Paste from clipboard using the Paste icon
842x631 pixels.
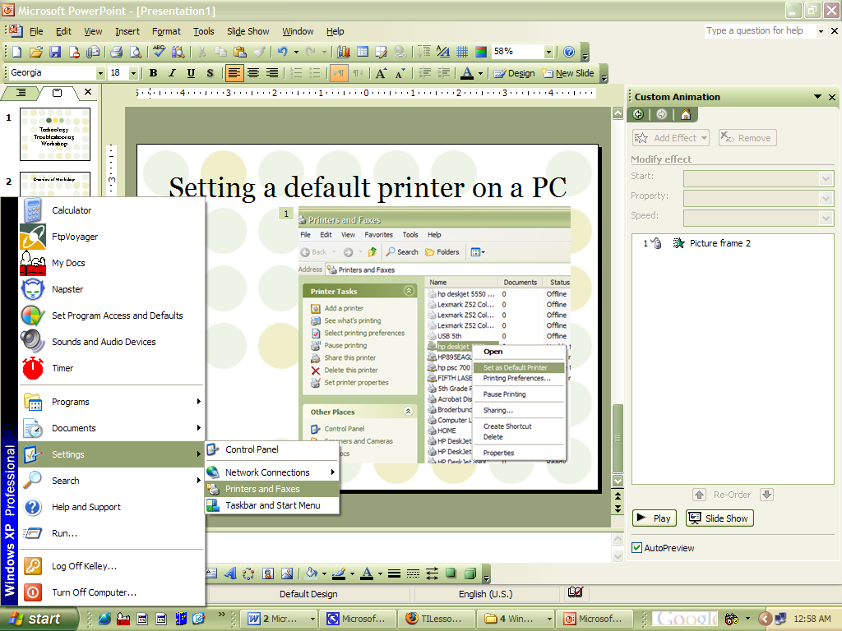coord(240,52)
